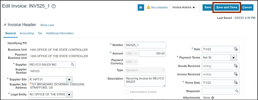Open the Invoice Received calendar icon

(236, 74)
